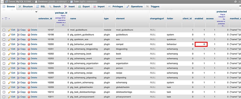This screenshot has width=241, height=99.
Task: Click red delete icon for row 10205
Action: coord(29,68)
